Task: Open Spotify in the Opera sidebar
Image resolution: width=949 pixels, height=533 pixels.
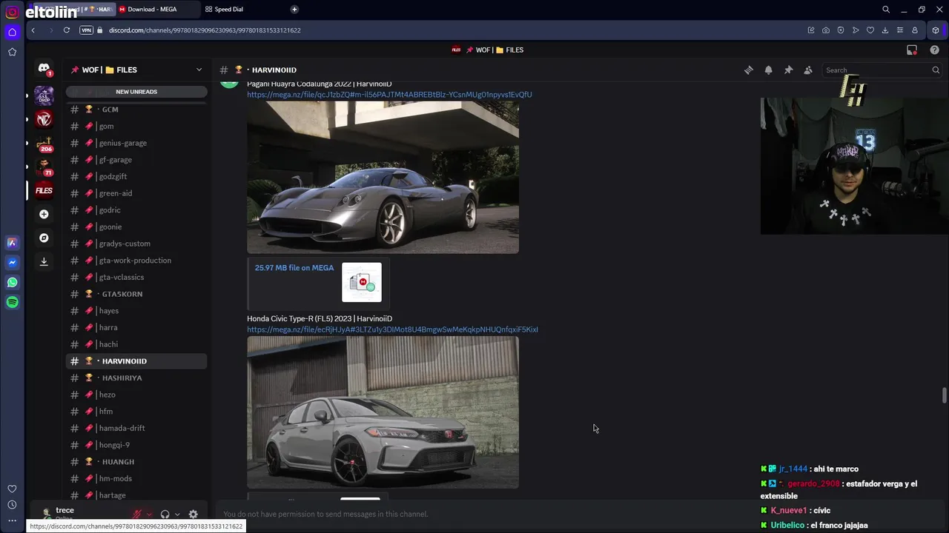Action: tap(12, 302)
